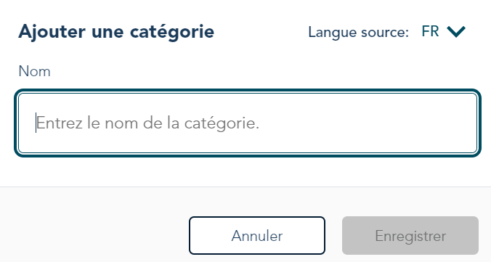Viewport: 491px width, 262px height.
Task: Expand the source language chevron arrow
Action: tap(456, 32)
